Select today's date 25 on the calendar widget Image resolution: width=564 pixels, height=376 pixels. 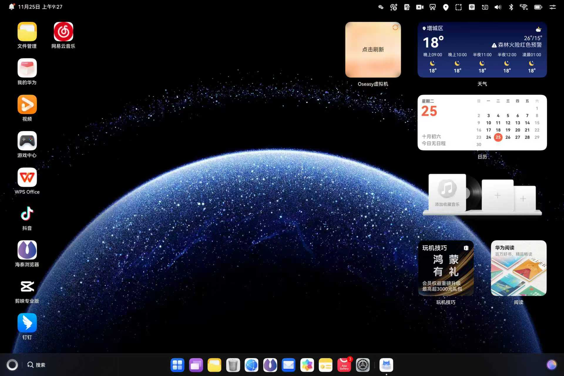point(498,137)
